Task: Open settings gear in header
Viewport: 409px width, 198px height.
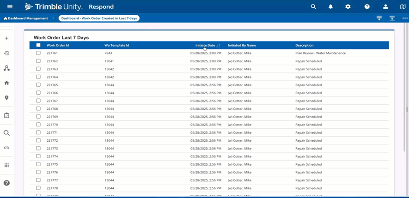Action: (x=348, y=7)
